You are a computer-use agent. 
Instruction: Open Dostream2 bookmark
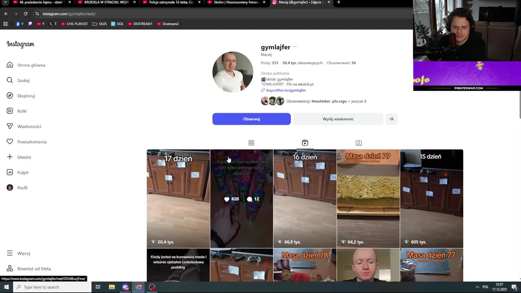[168, 24]
